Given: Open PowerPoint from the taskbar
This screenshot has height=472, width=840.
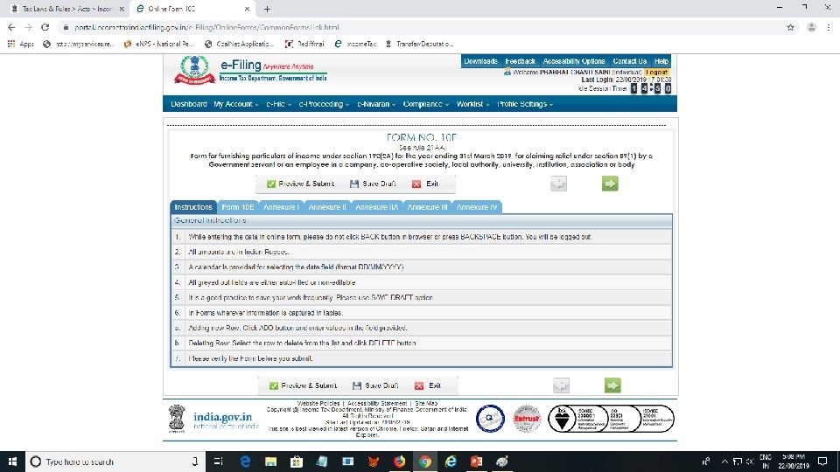Looking at the screenshot, I should [476, 462].
